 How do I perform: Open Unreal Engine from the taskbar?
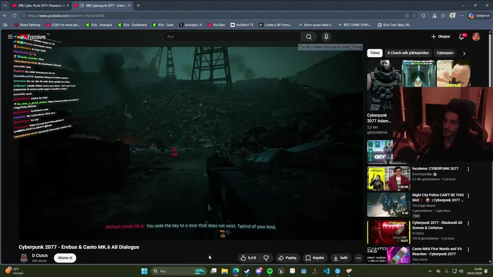[281, 271]
